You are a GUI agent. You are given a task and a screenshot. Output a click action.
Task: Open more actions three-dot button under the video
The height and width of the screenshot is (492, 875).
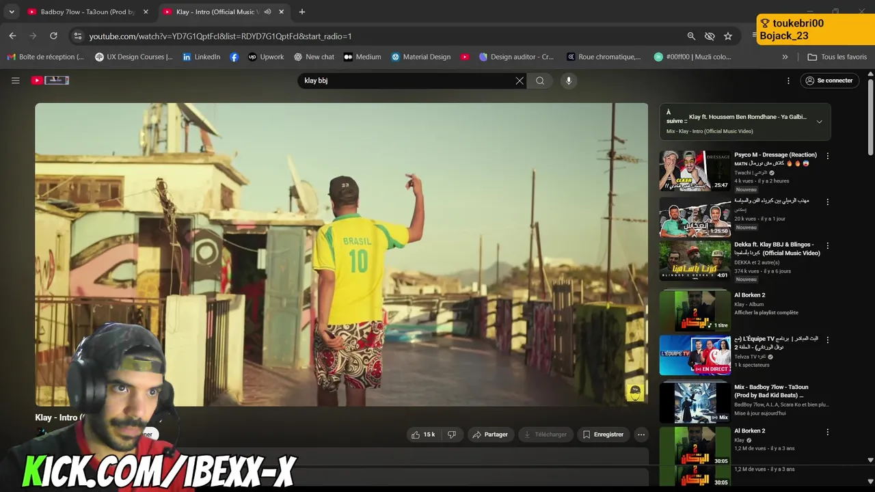pos(641,435)
